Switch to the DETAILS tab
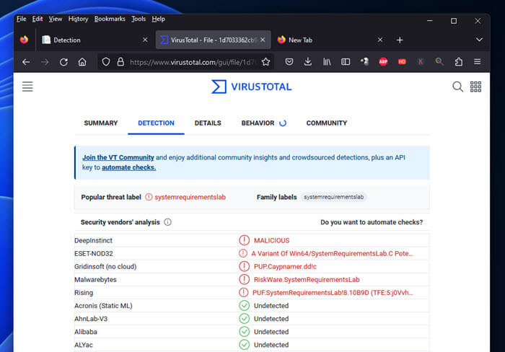 pyautogui.click(x=208, y=123)
